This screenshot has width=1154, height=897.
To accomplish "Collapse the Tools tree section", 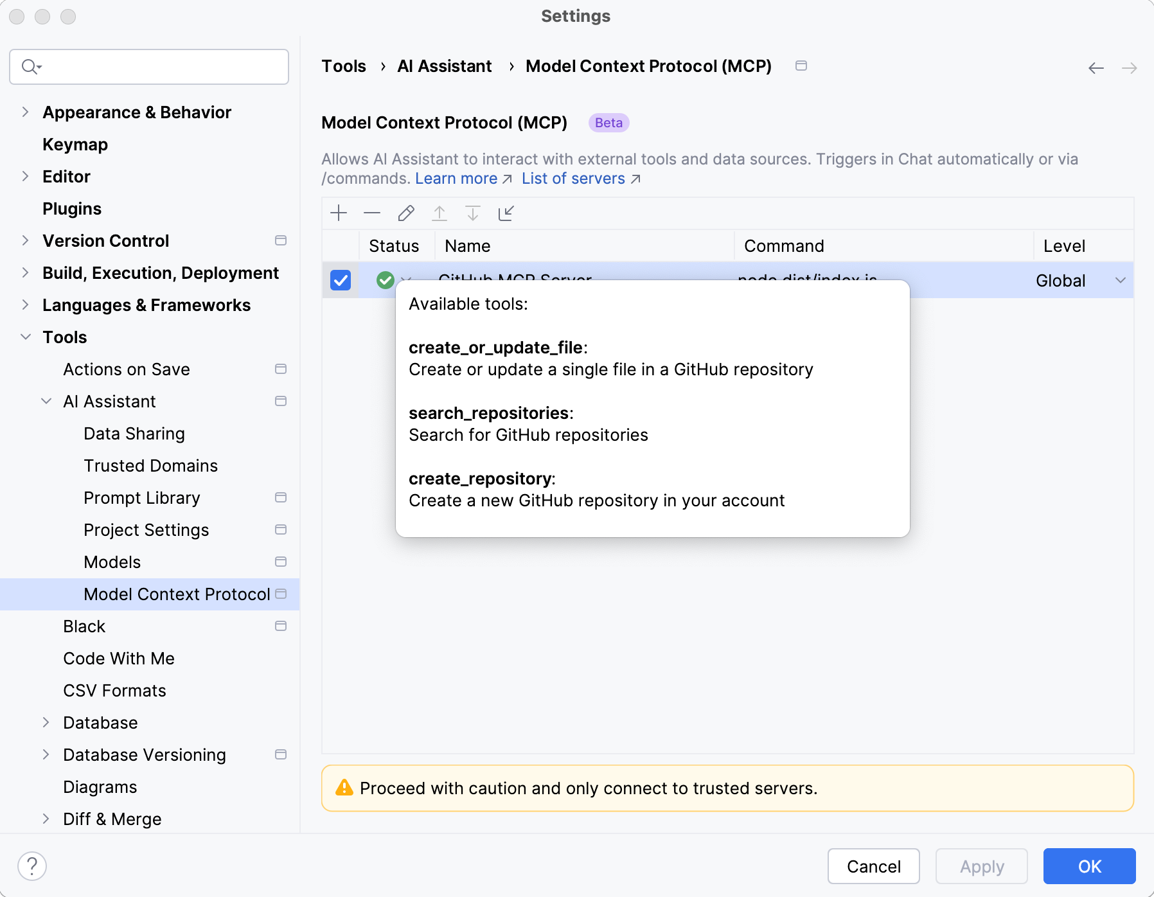I will click(x=26, y=337).
